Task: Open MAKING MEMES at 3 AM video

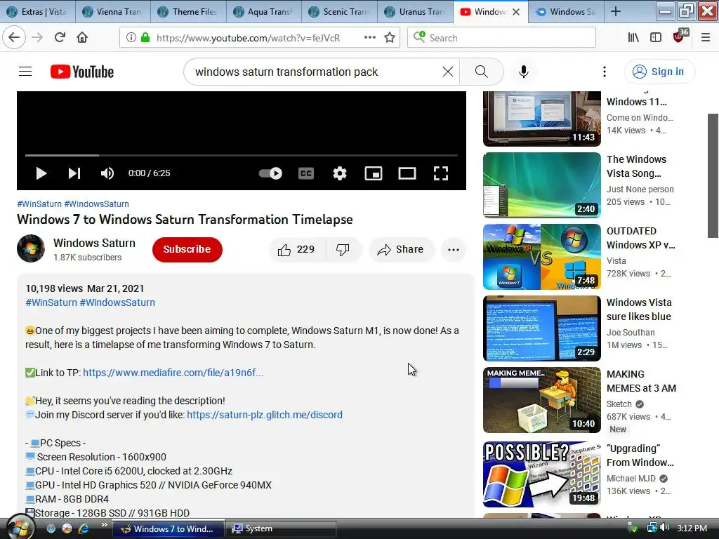Action: pos(541,399)
